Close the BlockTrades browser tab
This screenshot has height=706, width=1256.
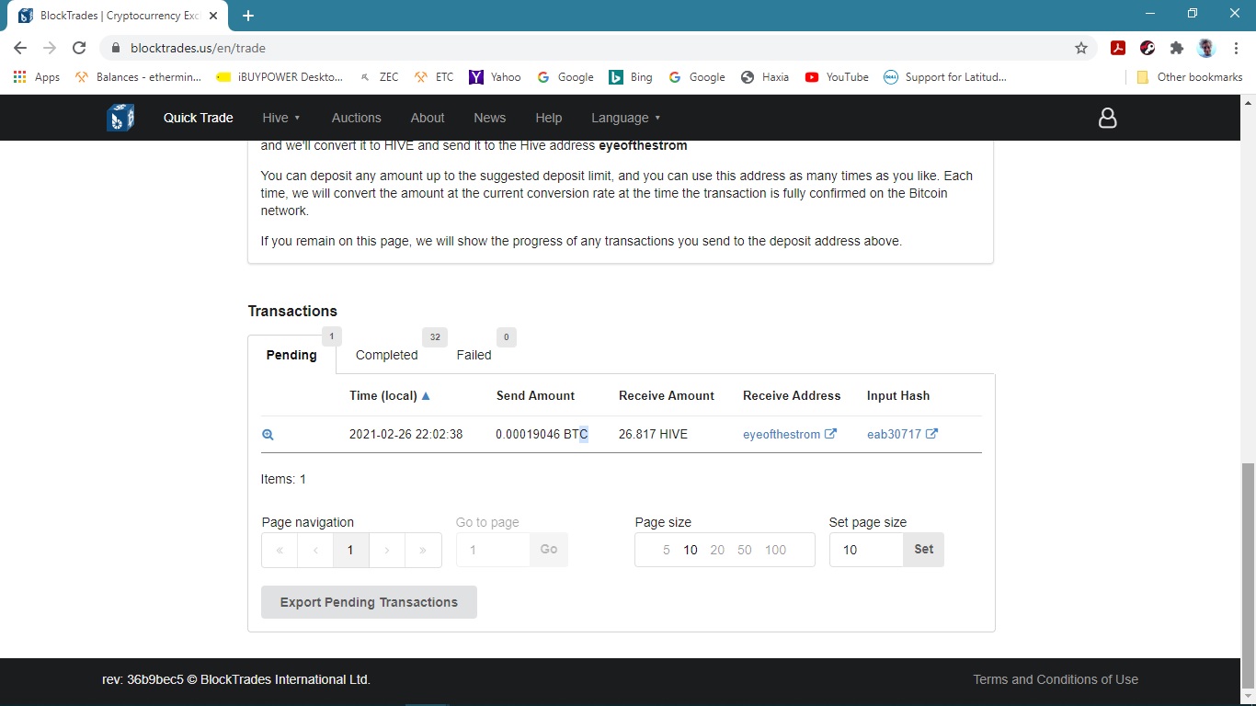[x=214, y=16]
